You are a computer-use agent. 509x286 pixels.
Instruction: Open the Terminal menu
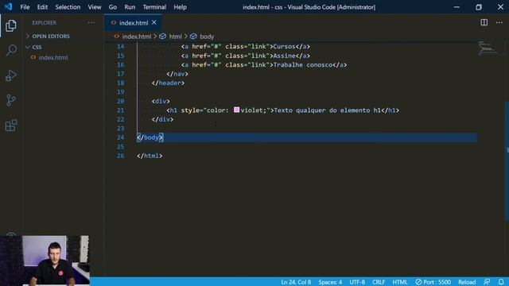[154, 7]
